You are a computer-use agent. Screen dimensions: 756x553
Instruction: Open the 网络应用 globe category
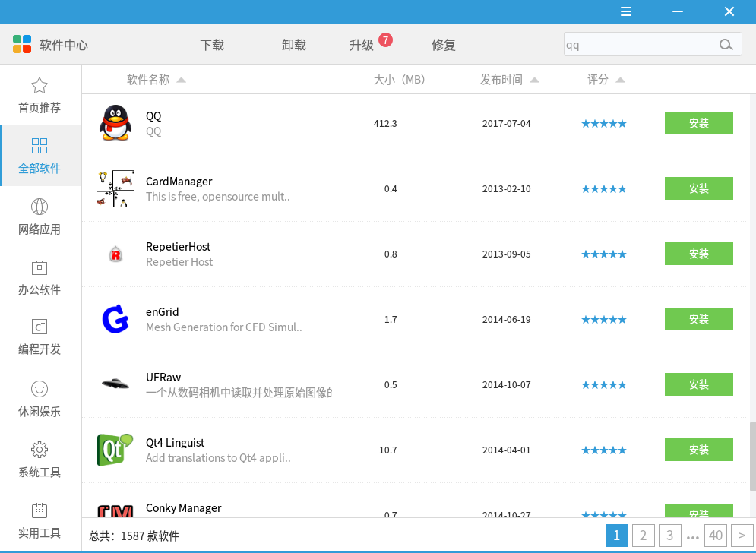40,216
